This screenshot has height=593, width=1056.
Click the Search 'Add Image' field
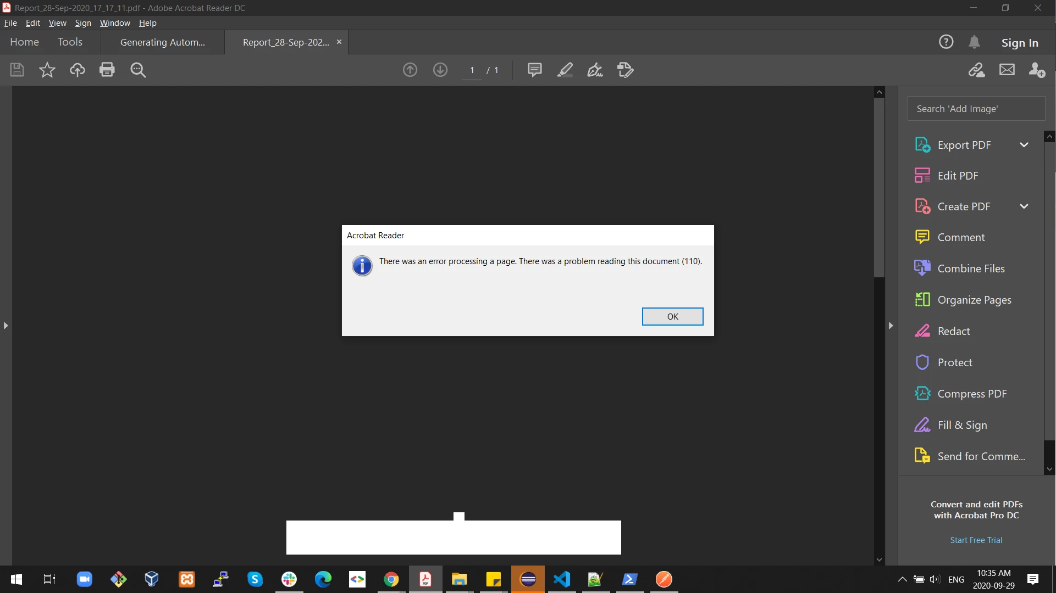976,109
